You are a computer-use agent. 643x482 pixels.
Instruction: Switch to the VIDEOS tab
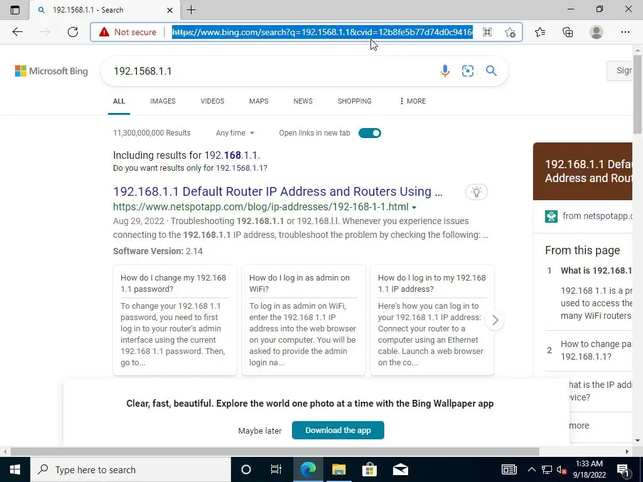[x=212, y=101]
